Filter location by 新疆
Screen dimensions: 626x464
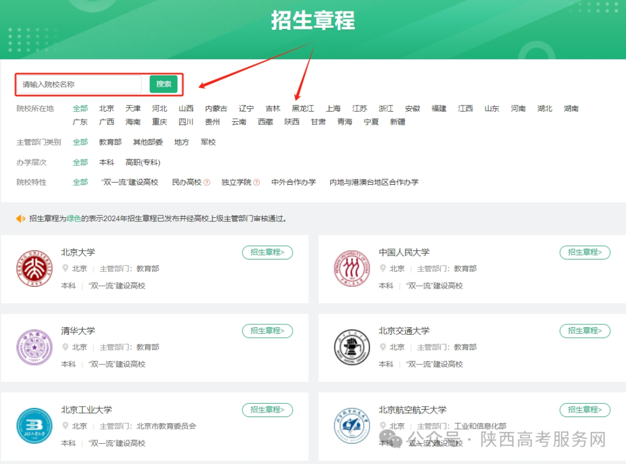(x=398, y=122)
